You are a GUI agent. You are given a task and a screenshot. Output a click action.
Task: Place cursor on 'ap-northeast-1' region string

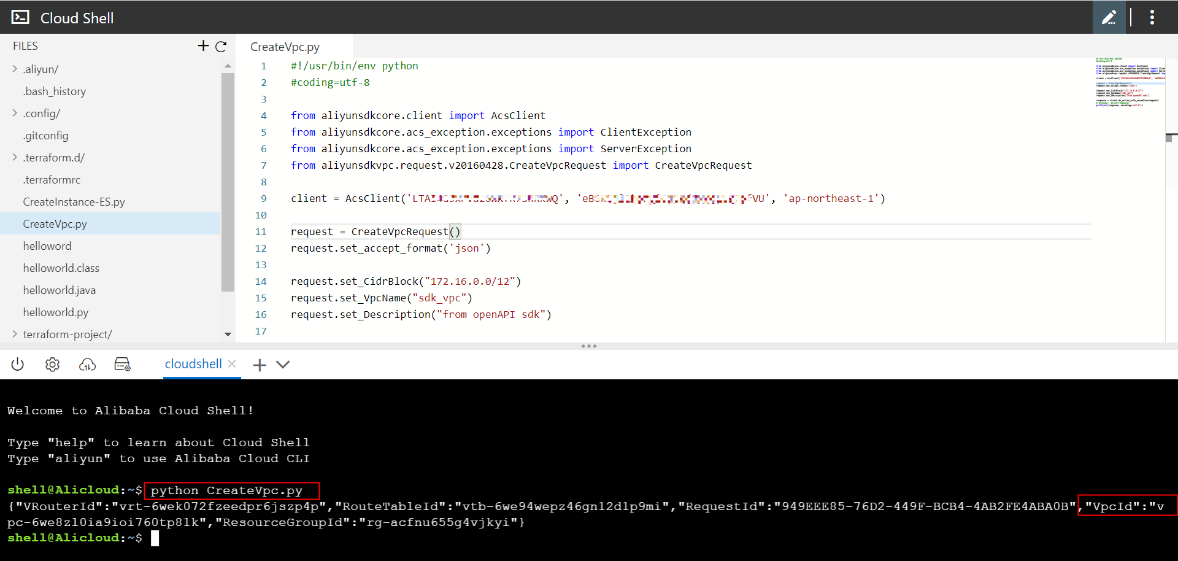[831, 198]
